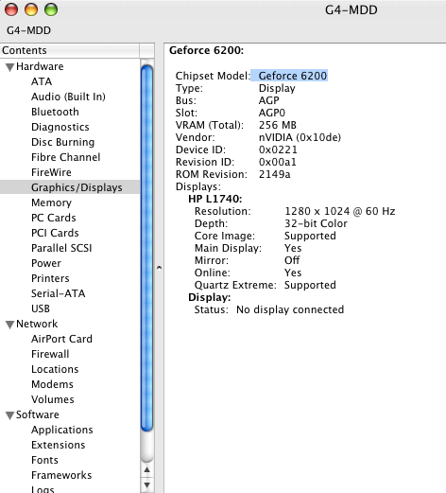Open AirPort Card network info

coord(61,339)
